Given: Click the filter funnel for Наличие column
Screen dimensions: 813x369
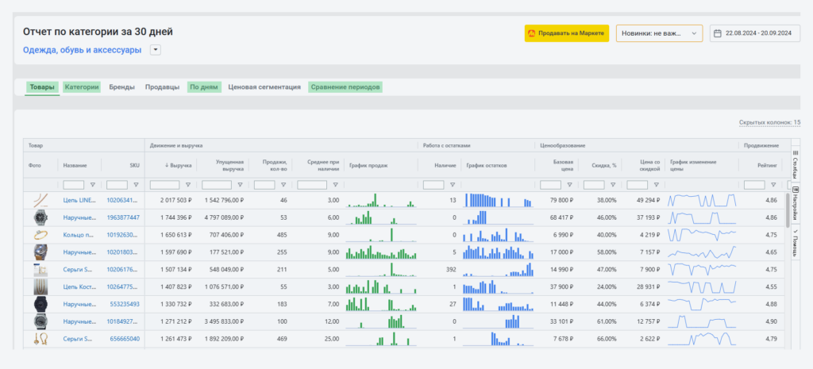Looking at the screenshot, I should coord(452,185).
